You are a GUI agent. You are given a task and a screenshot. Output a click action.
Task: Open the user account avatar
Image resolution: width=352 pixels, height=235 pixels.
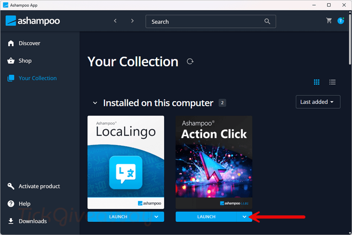click(341, 21)
